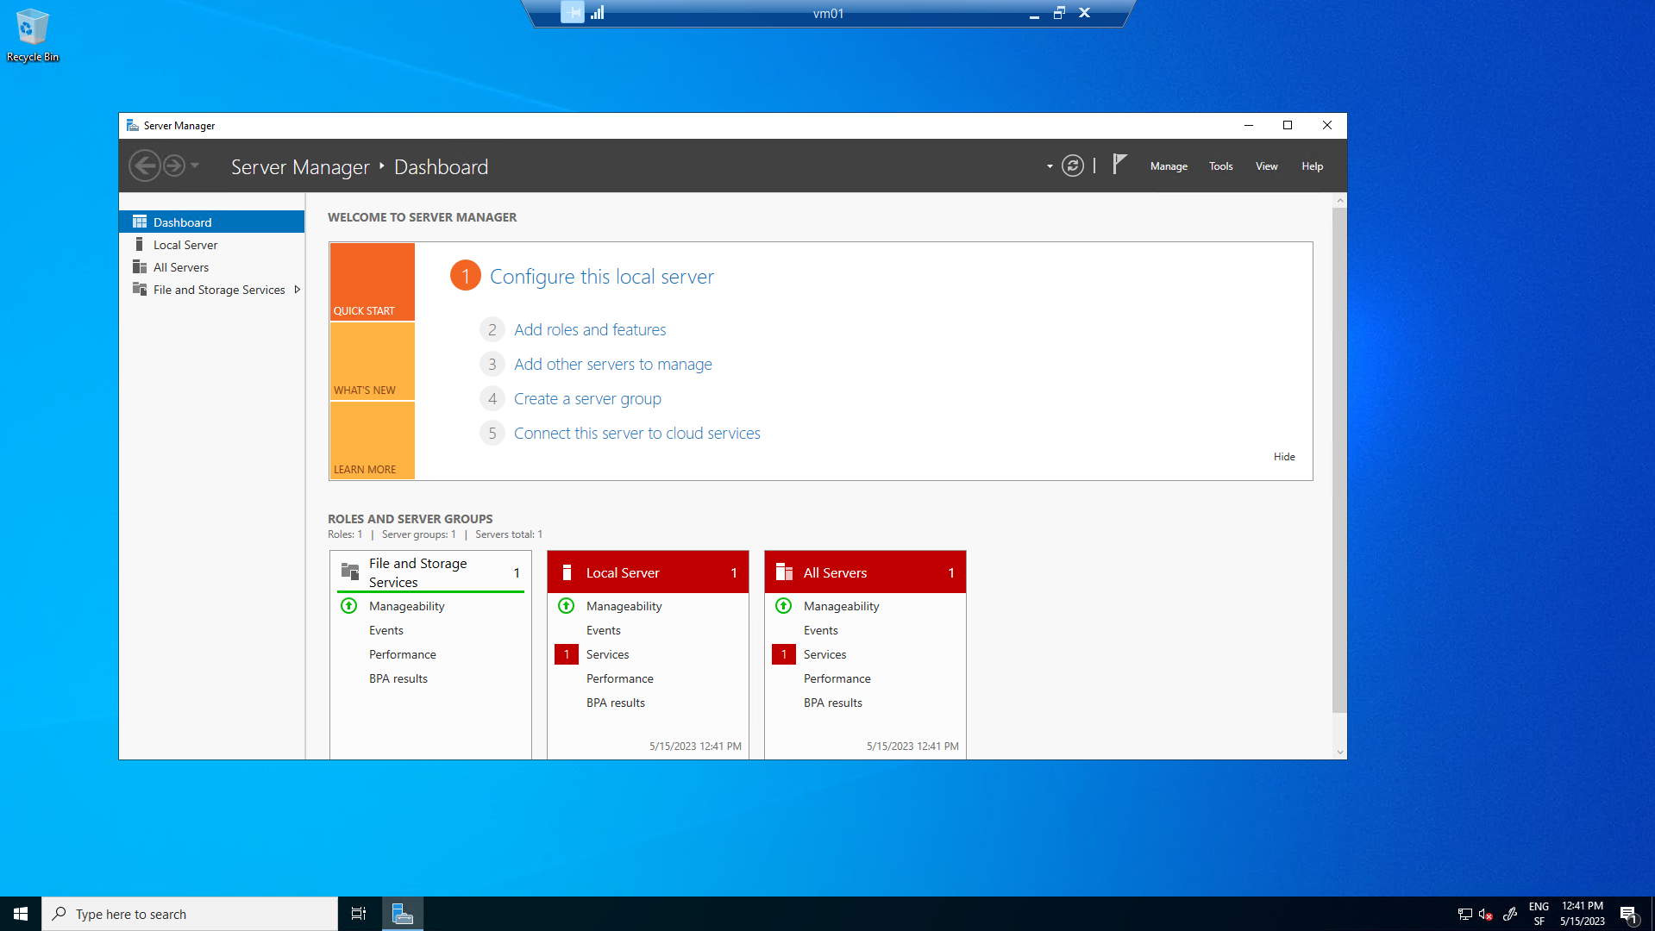1655x931 pixels.
Task: Open the Manage menu
Action: point(1169,166)
